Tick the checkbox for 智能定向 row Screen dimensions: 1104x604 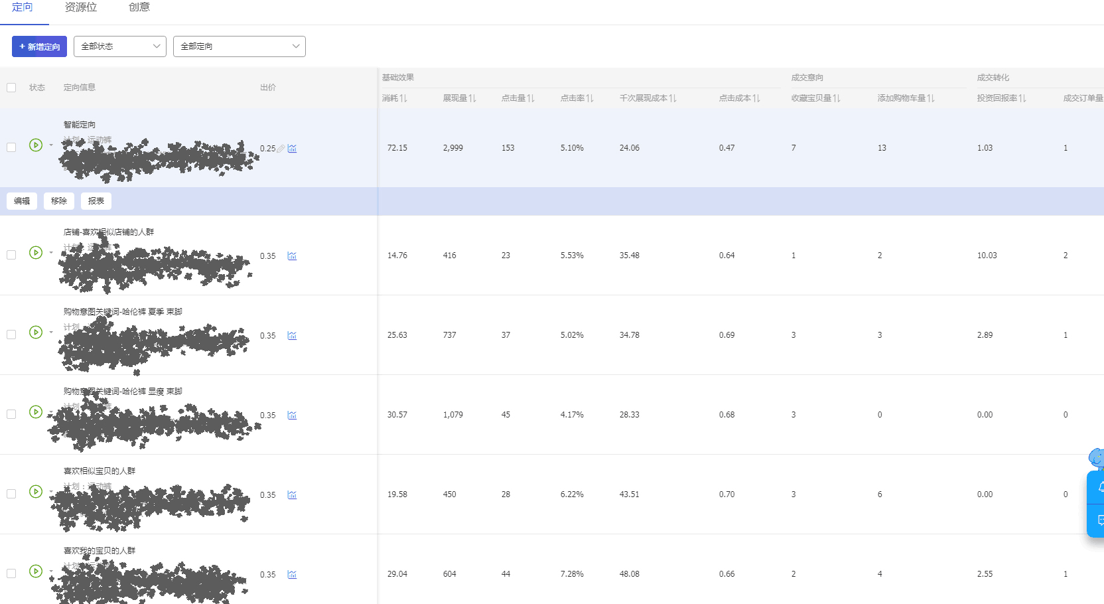tap(11, 147)
